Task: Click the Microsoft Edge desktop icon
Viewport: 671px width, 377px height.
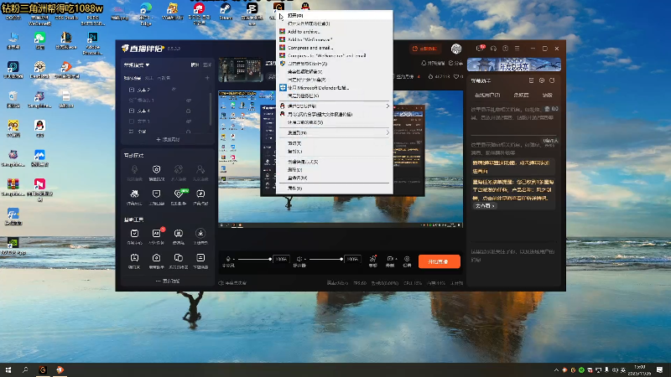Action: pyautogui.click(x=146, y=8)
